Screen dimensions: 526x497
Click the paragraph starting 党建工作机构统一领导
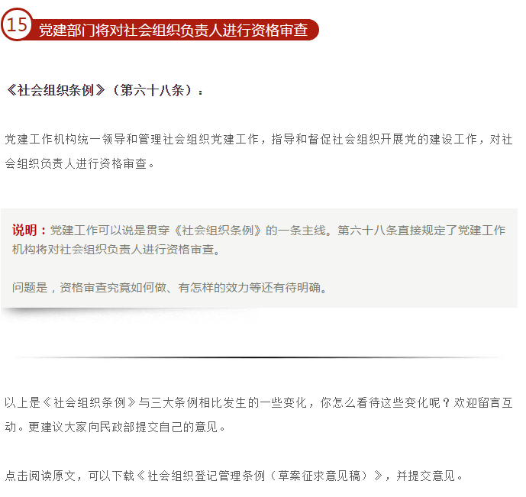pos(259,151)
